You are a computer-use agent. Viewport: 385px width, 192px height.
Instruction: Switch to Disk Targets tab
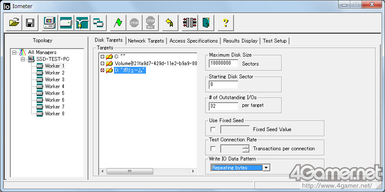(109, 40)
